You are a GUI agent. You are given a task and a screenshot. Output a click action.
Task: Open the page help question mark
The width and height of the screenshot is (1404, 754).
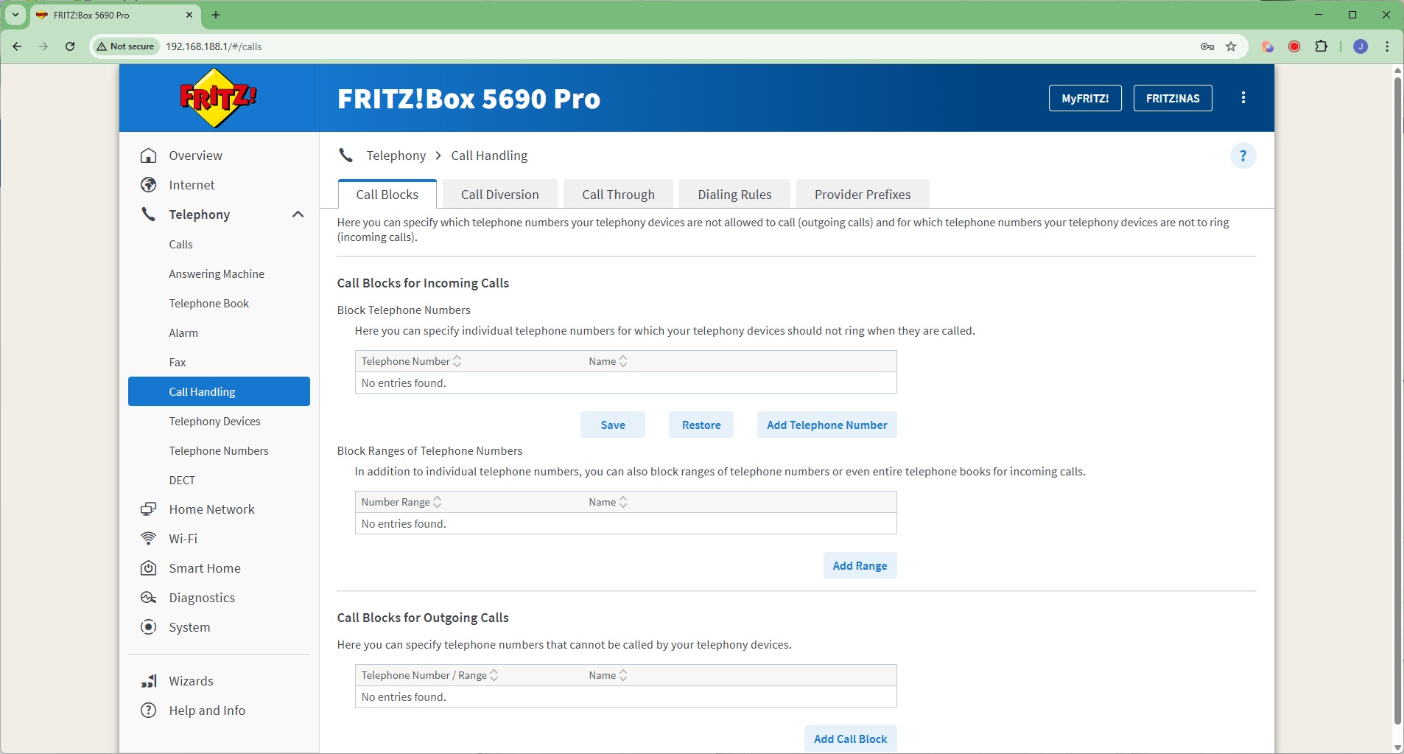1243,156
